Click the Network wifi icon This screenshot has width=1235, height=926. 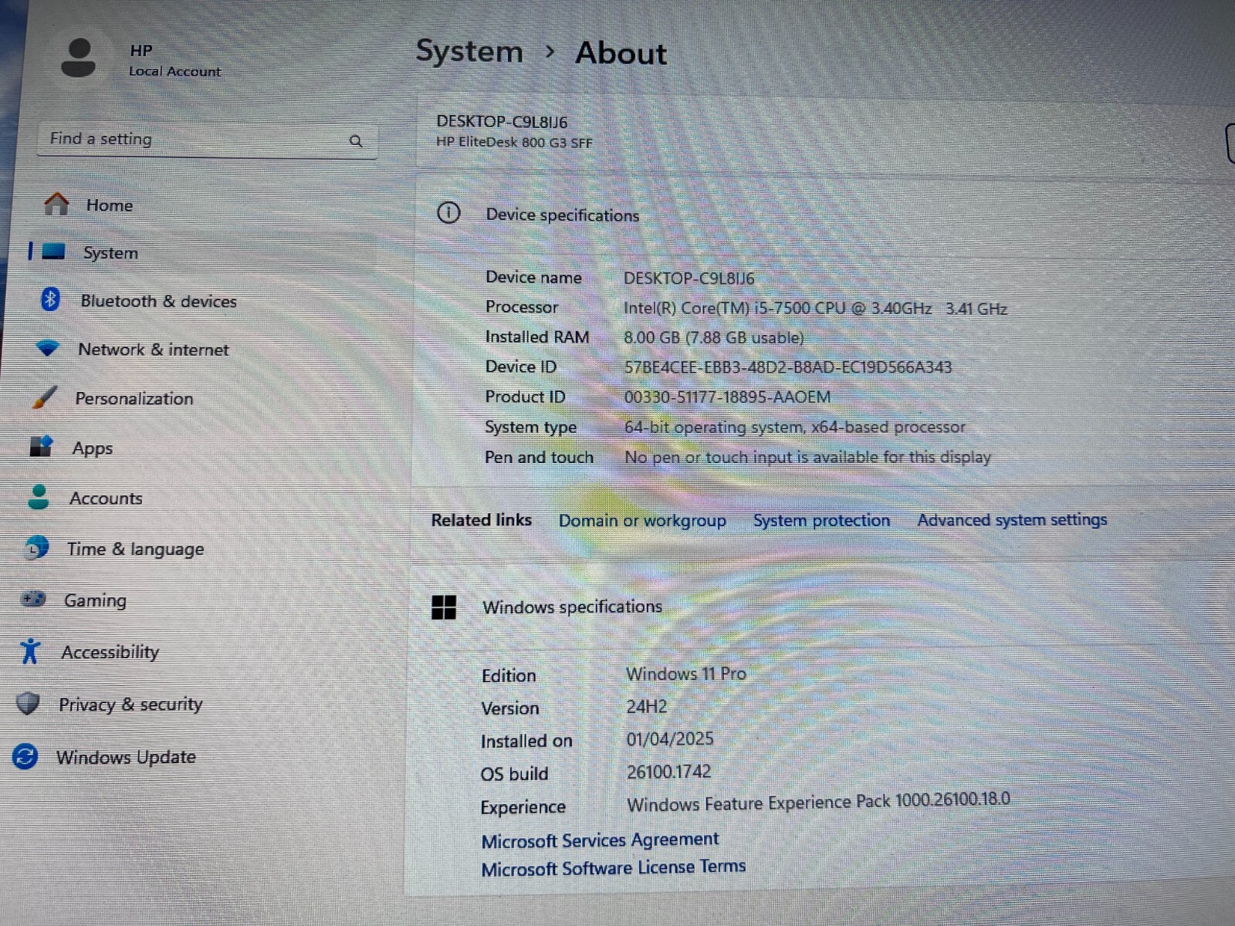[47, 348]
